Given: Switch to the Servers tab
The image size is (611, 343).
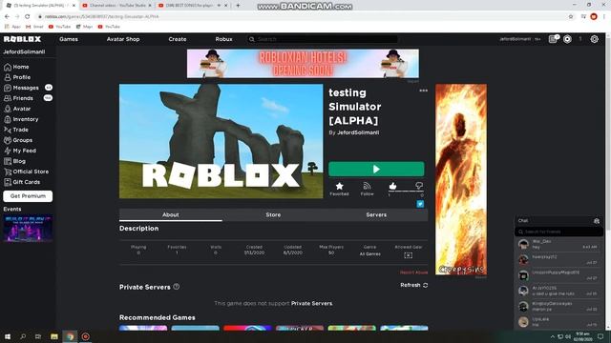Looking at the screenshot, I should click(x=376, y=214).
